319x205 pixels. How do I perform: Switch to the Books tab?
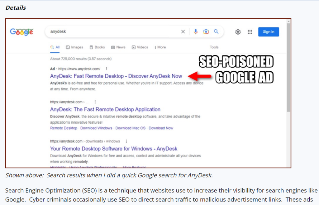[97, 47]
